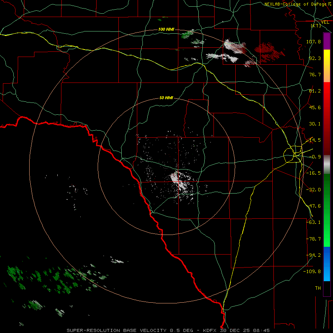Viewport: 333px width, 333px height.
Task: Click the 61.2 velocity scale value
Action: pos(315,91)
